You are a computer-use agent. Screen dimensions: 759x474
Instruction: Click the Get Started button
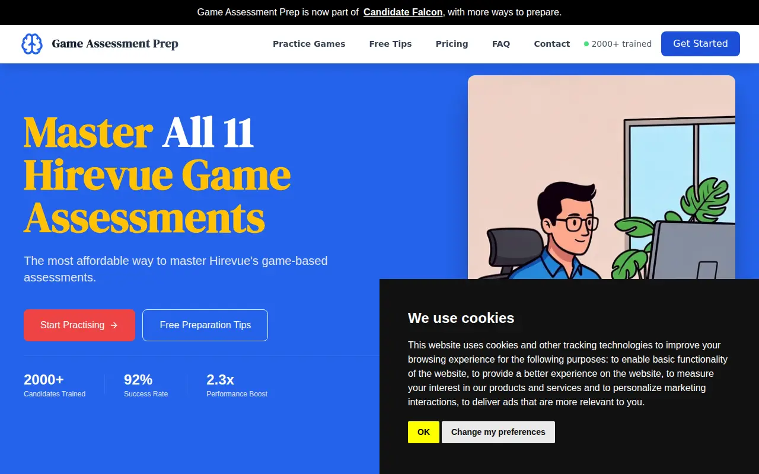coord(700,44)
